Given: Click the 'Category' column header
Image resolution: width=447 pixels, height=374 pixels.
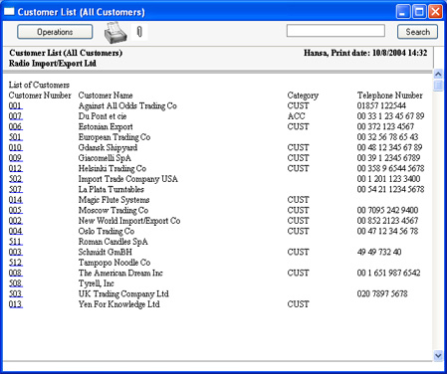Looking at the screenshot, I should (303, 95).
